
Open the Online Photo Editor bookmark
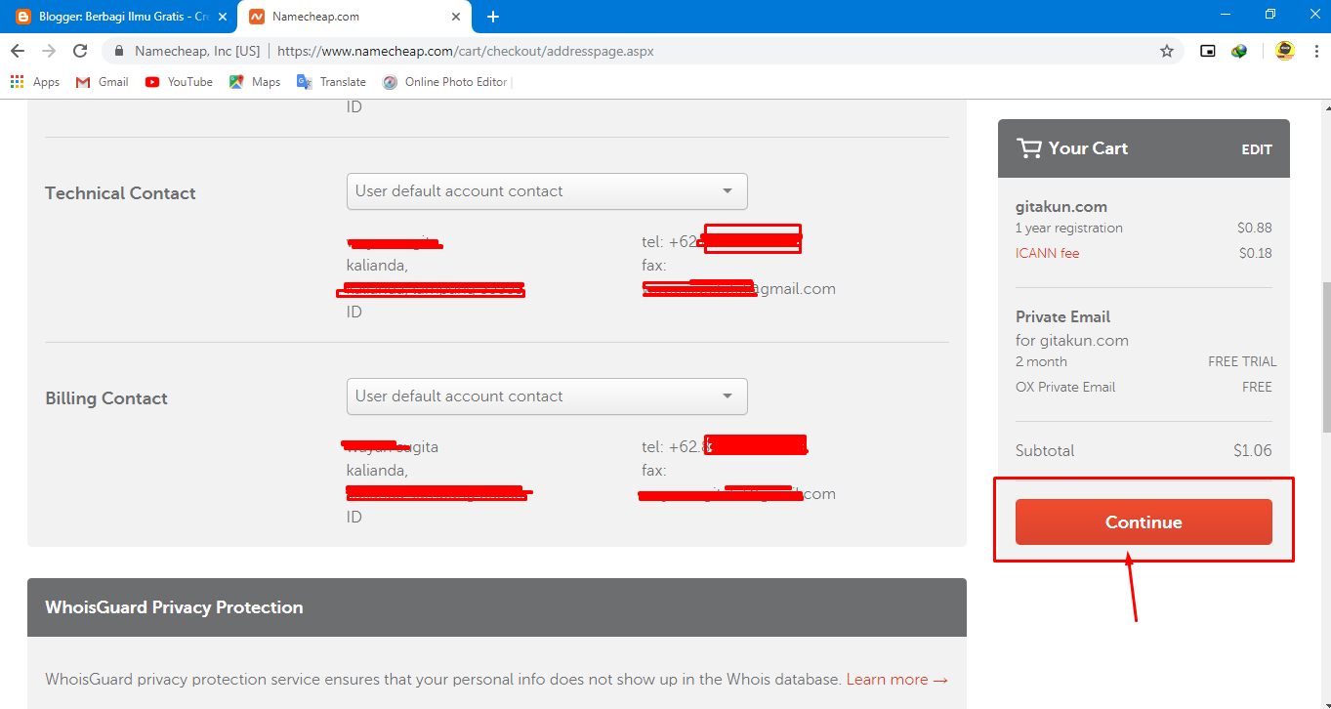447,82
